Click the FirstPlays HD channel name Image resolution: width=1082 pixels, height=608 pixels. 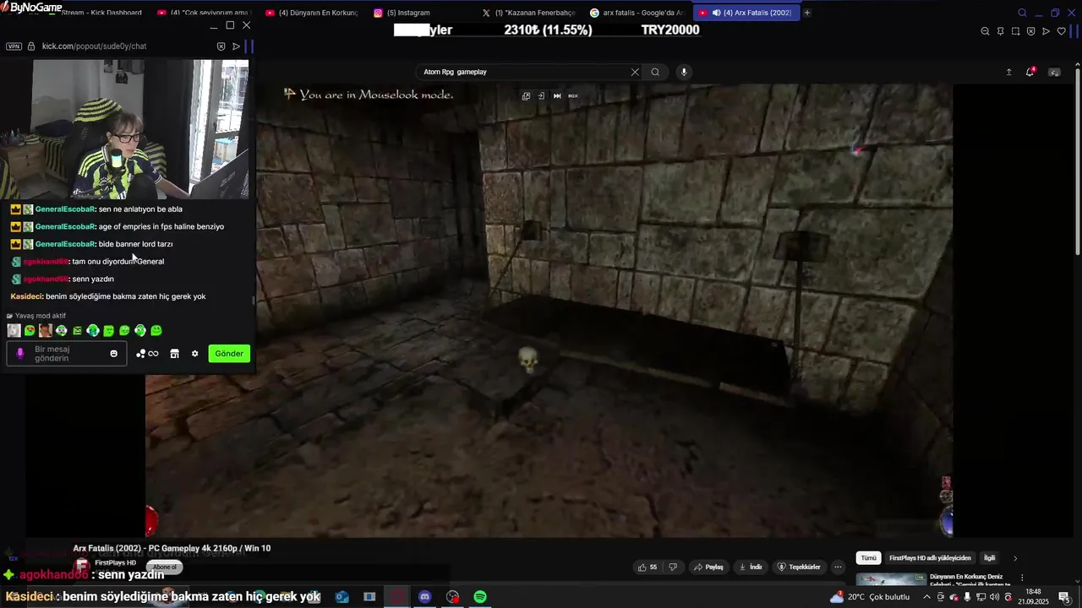click(115, 562)
